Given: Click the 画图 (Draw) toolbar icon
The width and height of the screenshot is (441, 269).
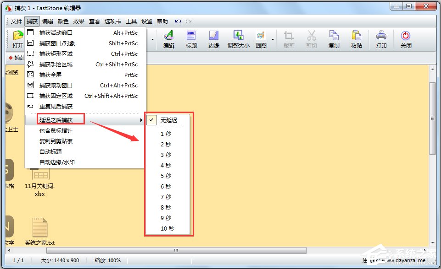Looking at the screenshot, I should (261, 39).
